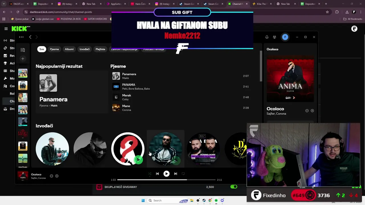Screen dimensions: 365x205
Task: Open Discord from taskbar
Action: (x=222, y=200)
